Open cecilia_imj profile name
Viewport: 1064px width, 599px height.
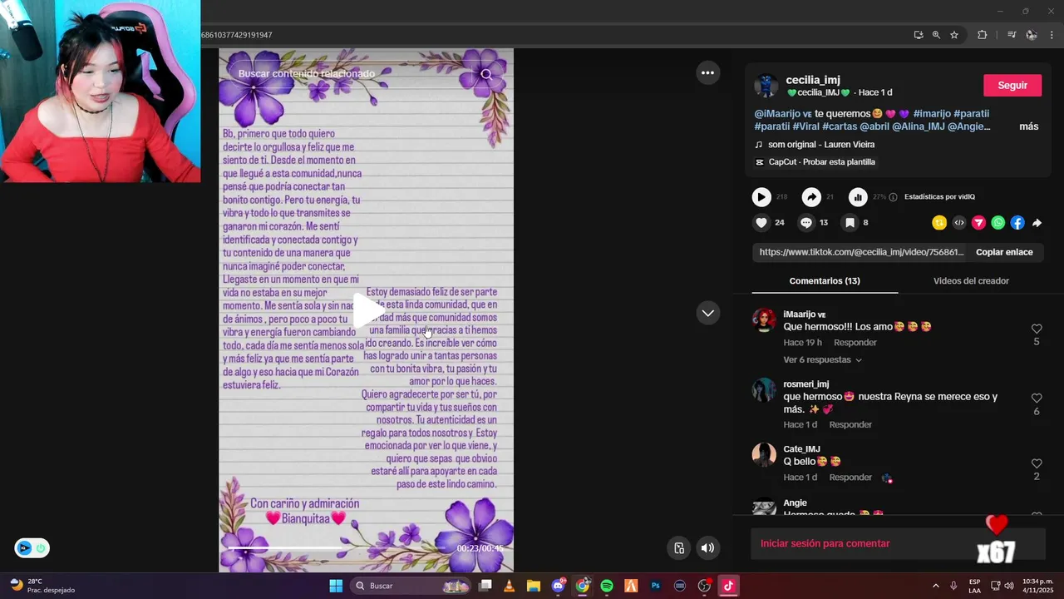813,80
